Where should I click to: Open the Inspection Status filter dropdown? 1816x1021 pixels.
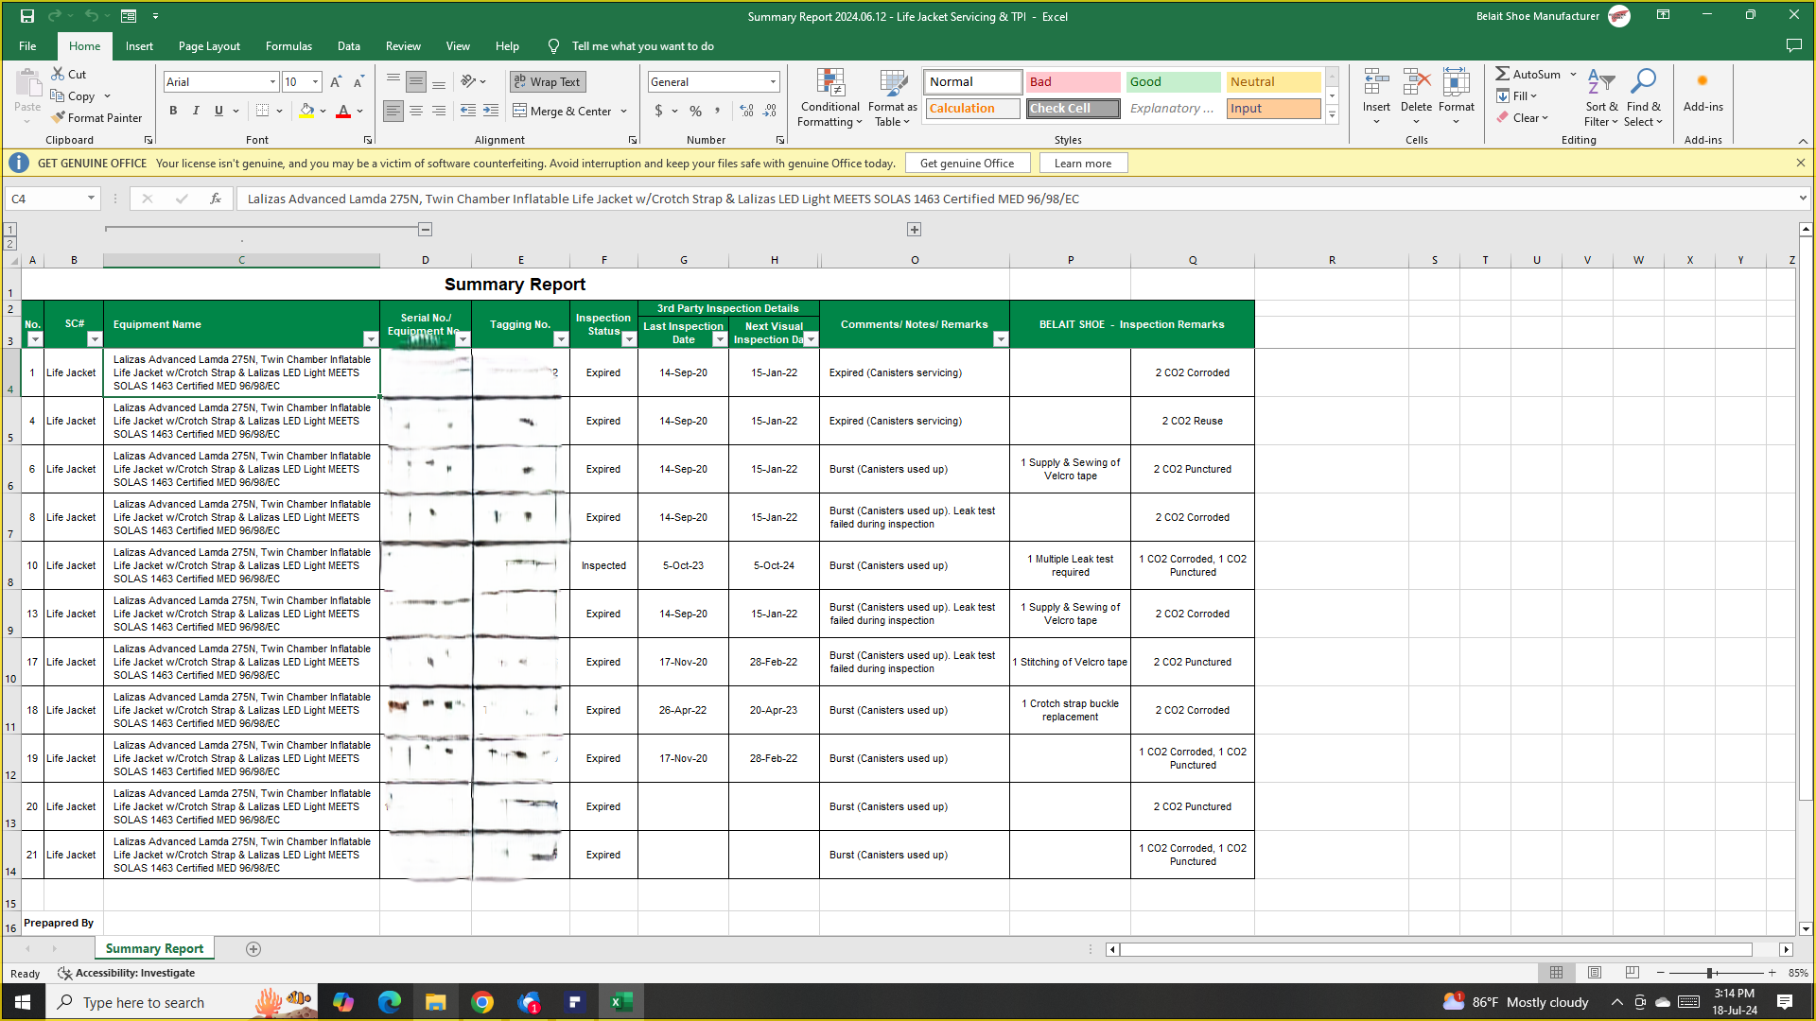[629, 339]
